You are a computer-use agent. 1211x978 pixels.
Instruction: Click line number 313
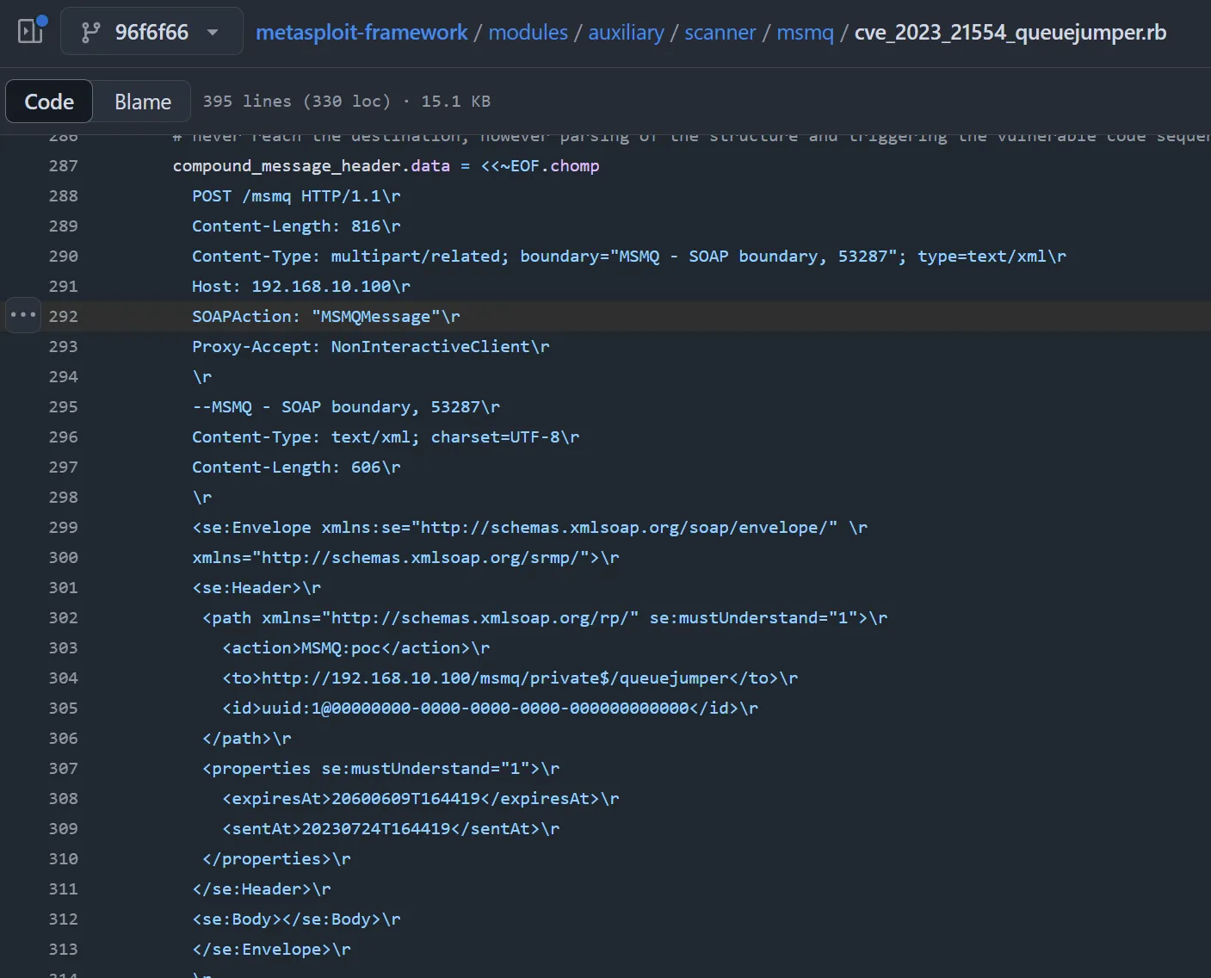click(x=64, y=950)
